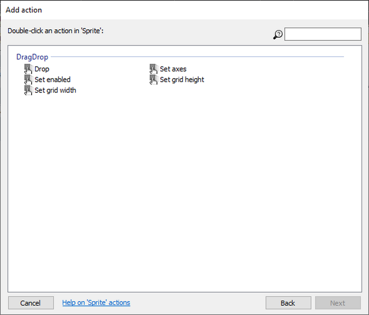The image size is (369, 315).
Task: Click the Set grid height icon
Action: click(x=154, y=79)
